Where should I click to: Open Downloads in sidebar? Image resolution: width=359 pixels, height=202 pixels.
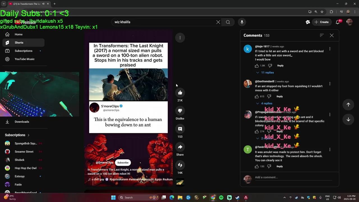click(x=24, y=122)
